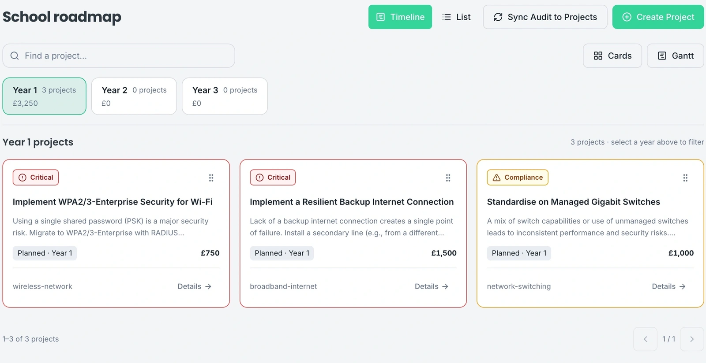Filter by Year 2 projects
Screen dimensions: 706x363
click(x=134, y=96)
